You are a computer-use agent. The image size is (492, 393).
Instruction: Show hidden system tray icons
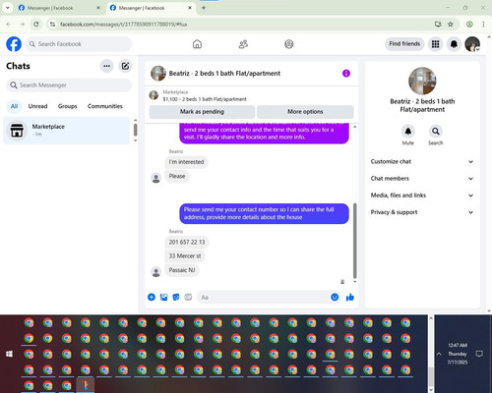pos(439,354)
